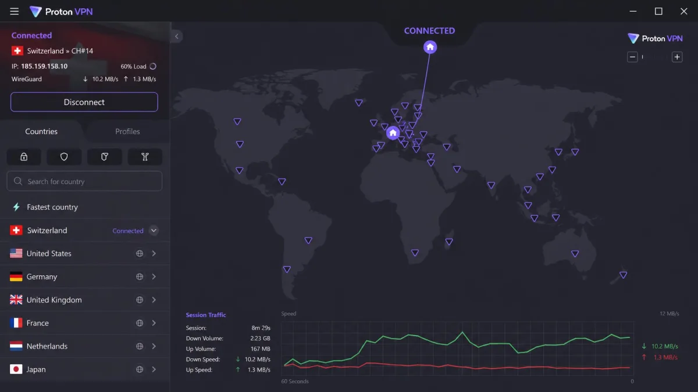Open the hamburger menu

pyautogui.click(x=15, y=12)
